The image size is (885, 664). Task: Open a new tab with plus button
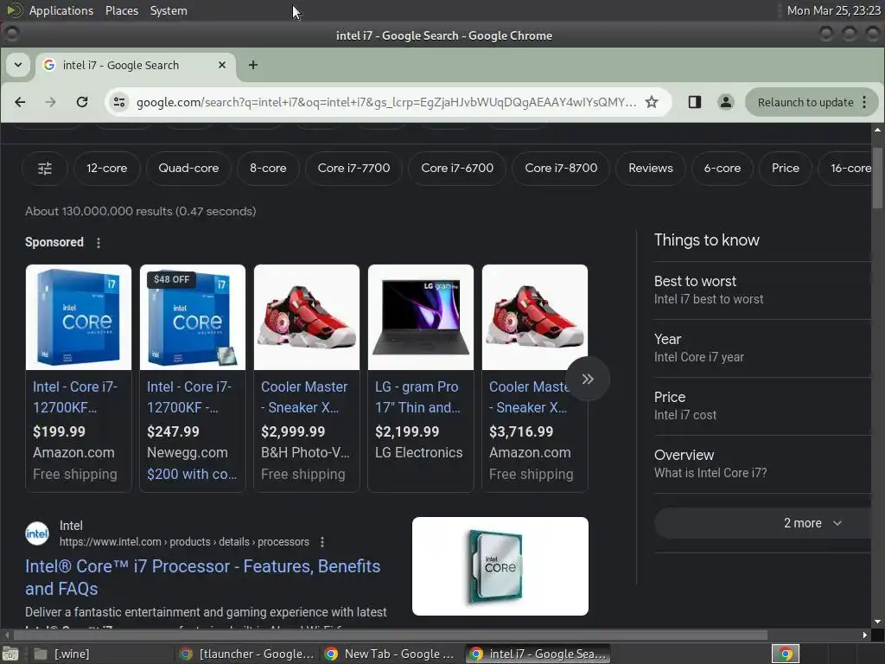(253, 65)
